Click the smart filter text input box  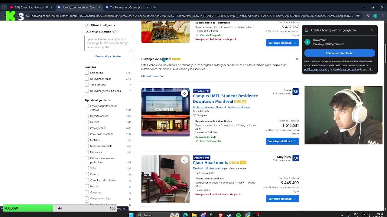coord(108,43)
